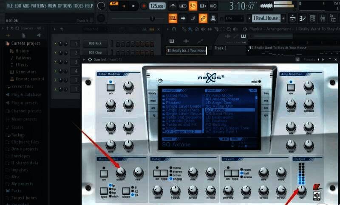This screenshot has height=205, width=340.
Task: Mute the 808 Kick channel green LED
Action: click(x=56, y=44)
